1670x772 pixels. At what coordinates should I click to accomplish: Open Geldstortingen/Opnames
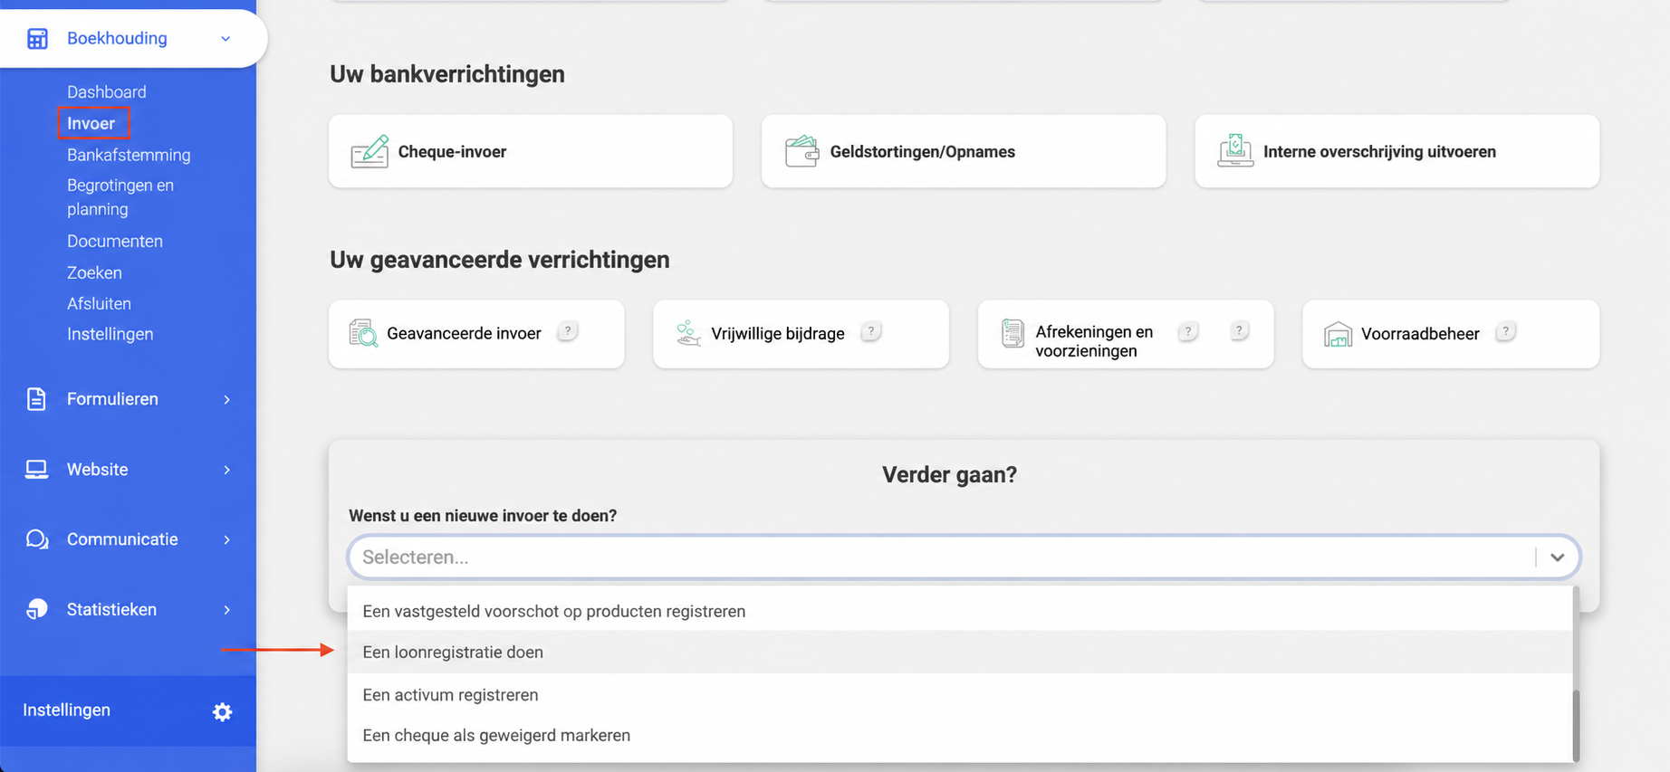coord(964,151)
